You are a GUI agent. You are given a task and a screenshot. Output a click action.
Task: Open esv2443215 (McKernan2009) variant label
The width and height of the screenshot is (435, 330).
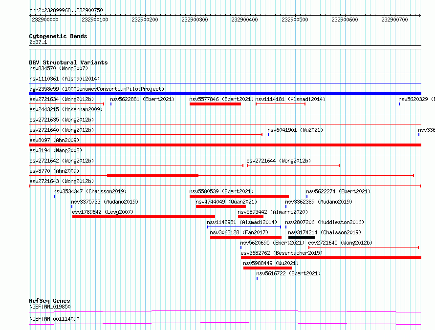click(x=66, y=109)
